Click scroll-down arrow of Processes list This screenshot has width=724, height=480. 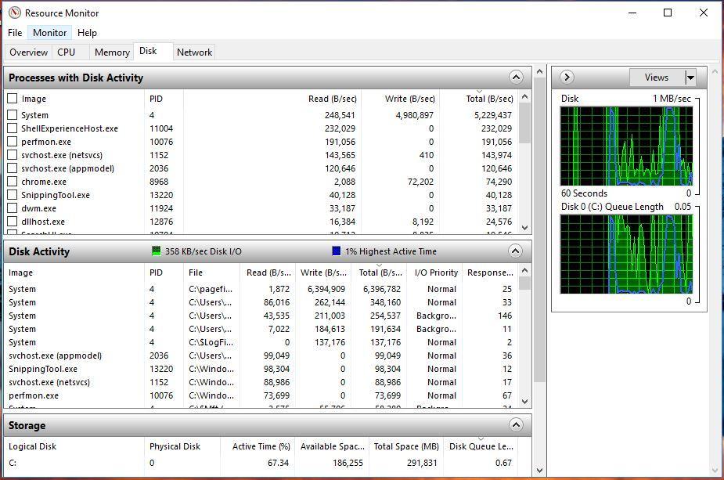524,227
